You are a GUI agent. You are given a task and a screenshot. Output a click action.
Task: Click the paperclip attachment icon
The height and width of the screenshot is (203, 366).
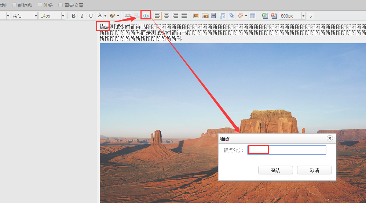pyautogui.click(x=232, y=16)
